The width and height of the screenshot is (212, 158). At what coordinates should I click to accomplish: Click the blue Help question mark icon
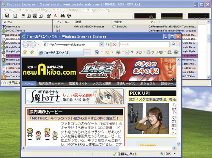click(175, 52)
